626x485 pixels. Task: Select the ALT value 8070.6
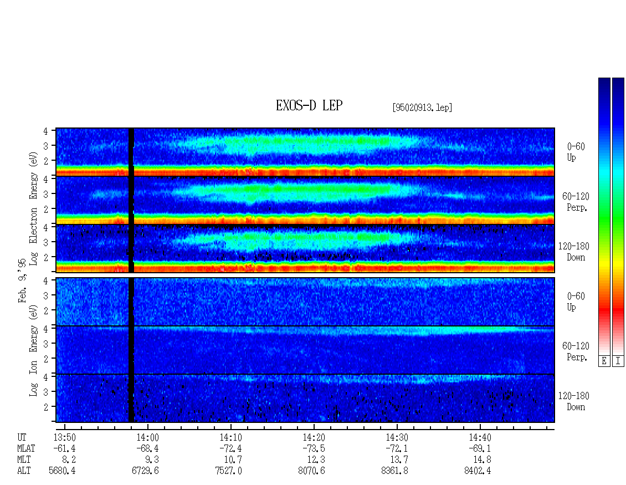[x=311, y=471]
